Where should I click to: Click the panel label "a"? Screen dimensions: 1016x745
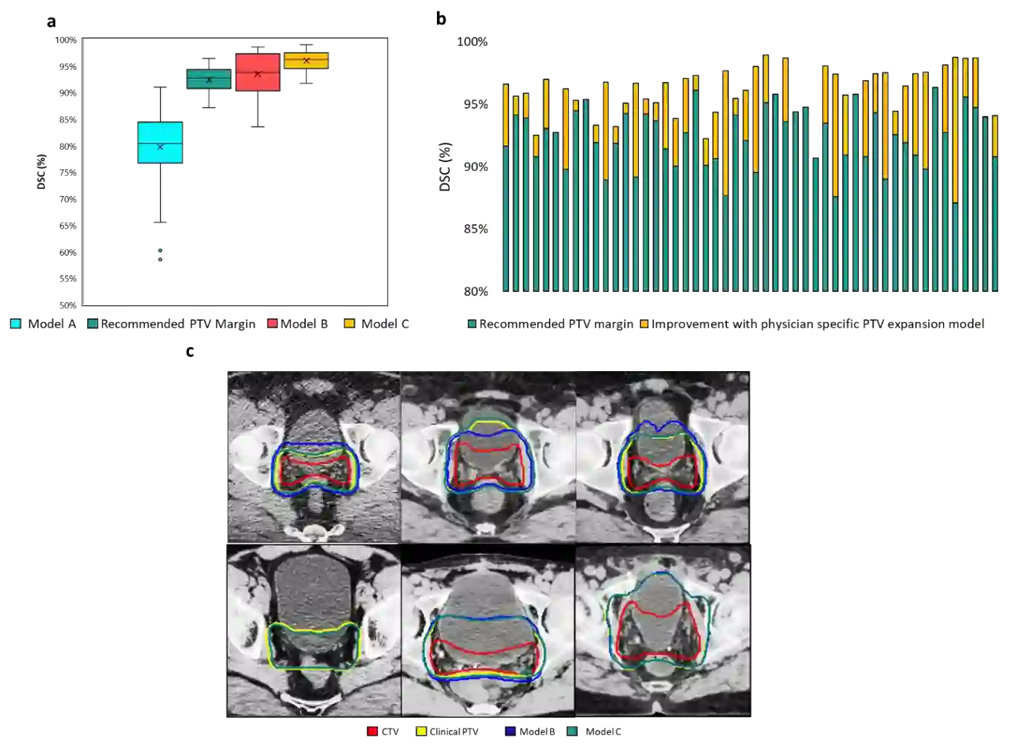[x=51, y=22]
